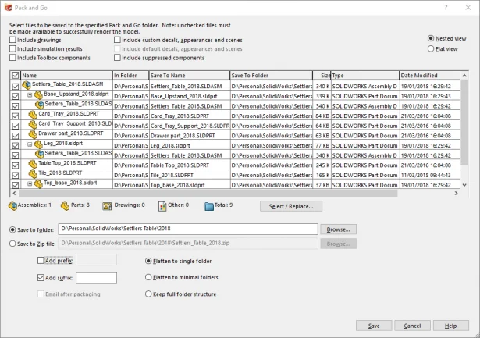Enable Include drawings checkbox
Screen dimensions: 480x338
[13, 39]
